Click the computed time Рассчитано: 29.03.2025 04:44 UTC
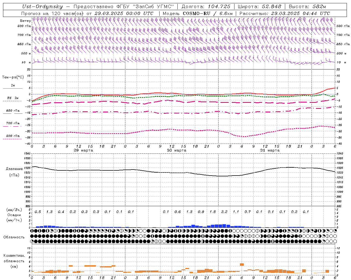The image size is (351, 280). point(285,13)
